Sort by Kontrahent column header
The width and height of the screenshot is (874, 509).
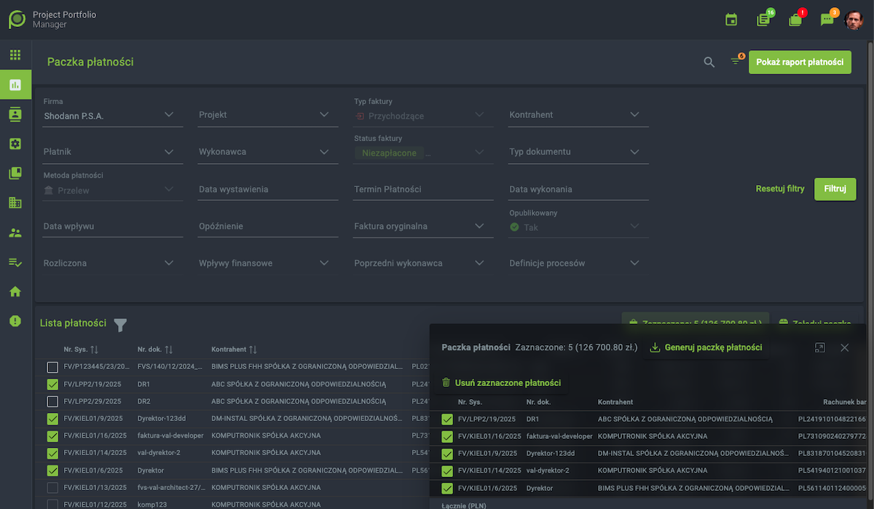(x=233, y=350)
